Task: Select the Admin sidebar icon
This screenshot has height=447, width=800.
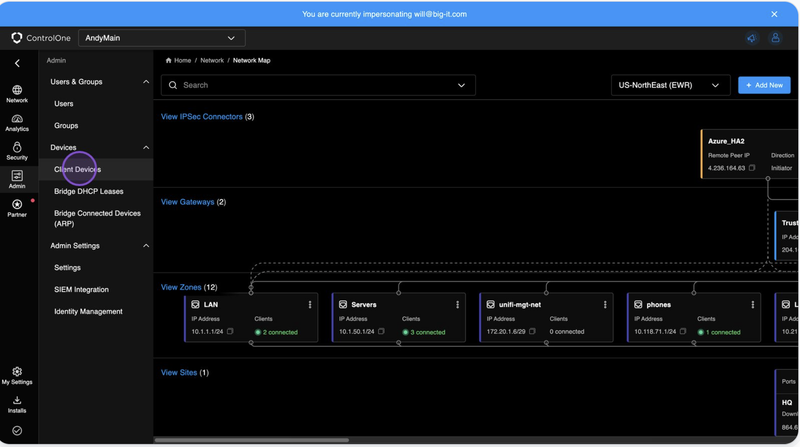Action: [17, 179]
